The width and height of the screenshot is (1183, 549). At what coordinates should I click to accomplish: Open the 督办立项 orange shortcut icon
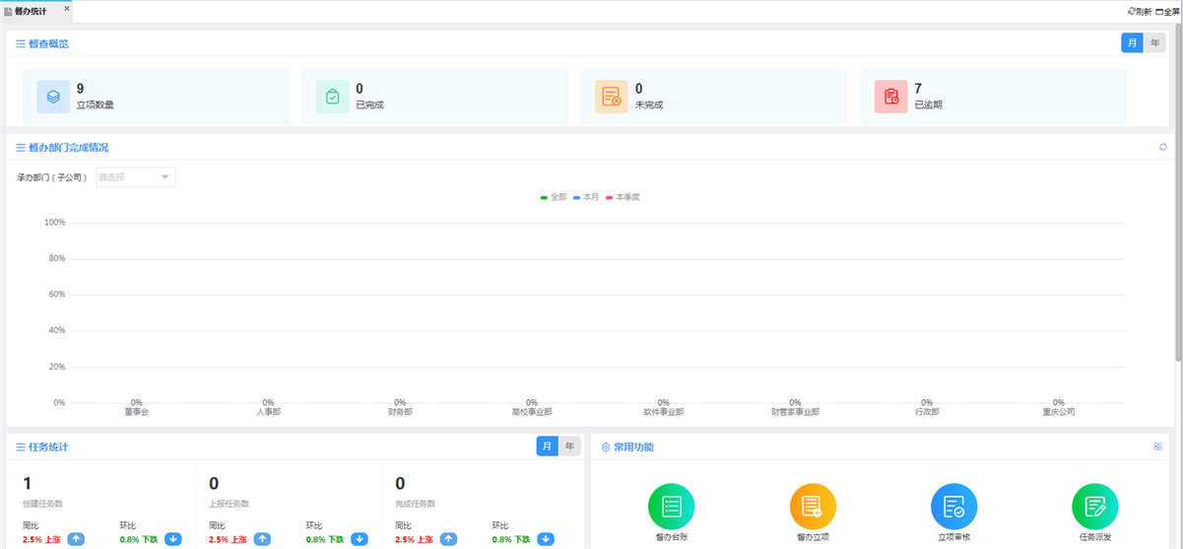(813, 507)
